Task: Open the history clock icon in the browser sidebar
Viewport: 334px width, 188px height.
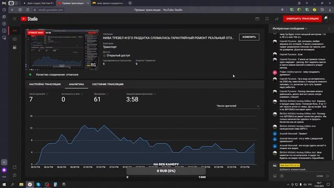Action: point(4,10)
